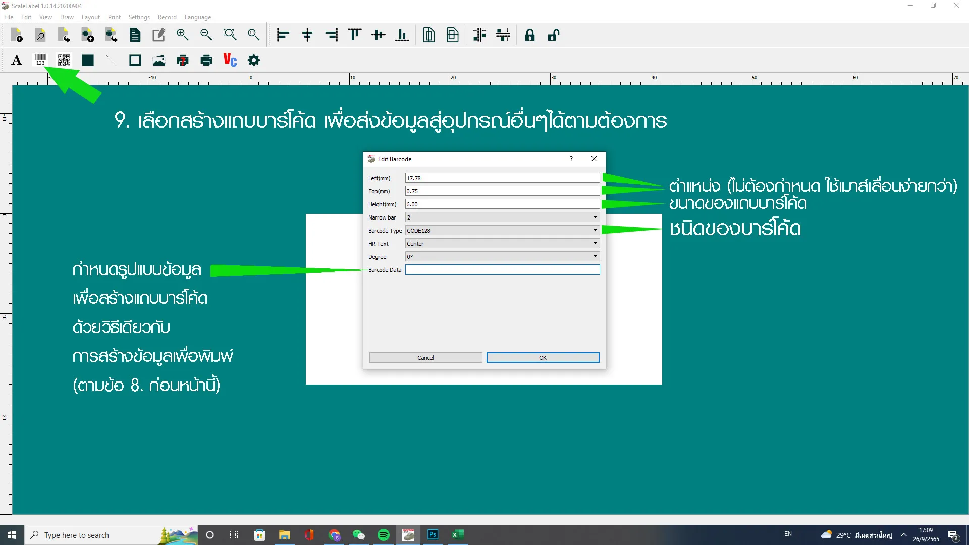Viewport: 969px width, 545px height.
Task: Click the align left edges icon
Action: [x=283, y=35]
